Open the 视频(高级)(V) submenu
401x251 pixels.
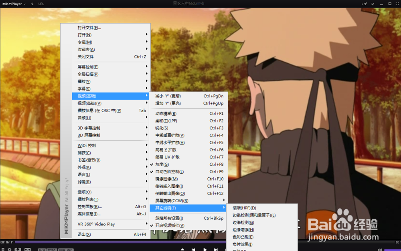111,103
